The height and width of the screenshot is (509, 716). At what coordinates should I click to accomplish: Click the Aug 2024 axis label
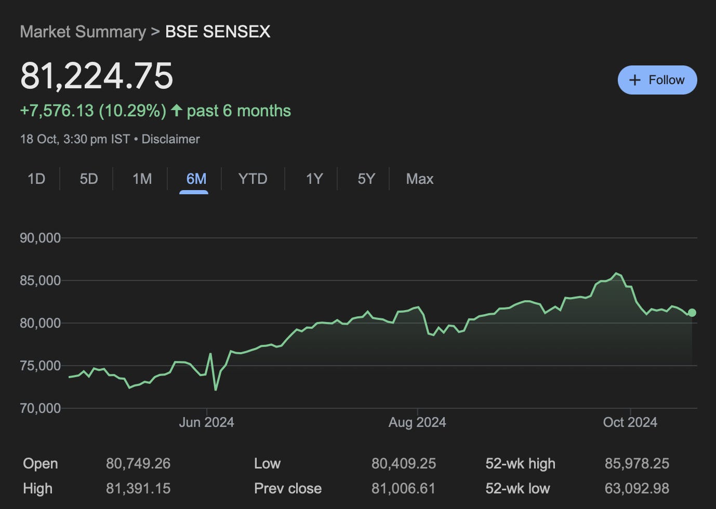click(417, 422)
